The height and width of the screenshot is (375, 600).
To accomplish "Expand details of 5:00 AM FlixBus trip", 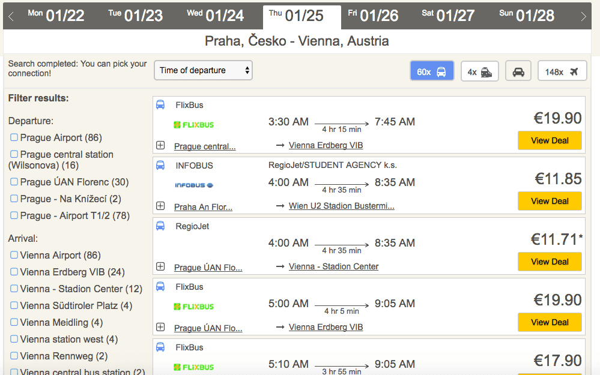I will tap(161, 327).
